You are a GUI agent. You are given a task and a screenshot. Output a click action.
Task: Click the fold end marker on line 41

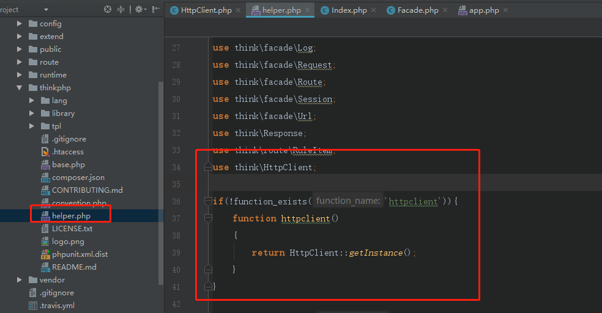pyautogui.click(x=208, y=286)
